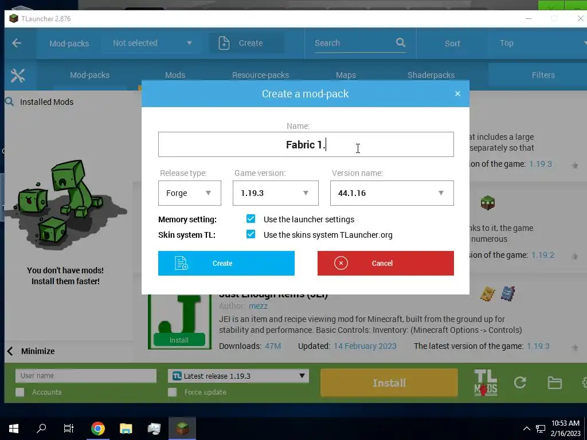The image size is (587, 440).
Task: Switch to the Maps tab
Action: 346,75
